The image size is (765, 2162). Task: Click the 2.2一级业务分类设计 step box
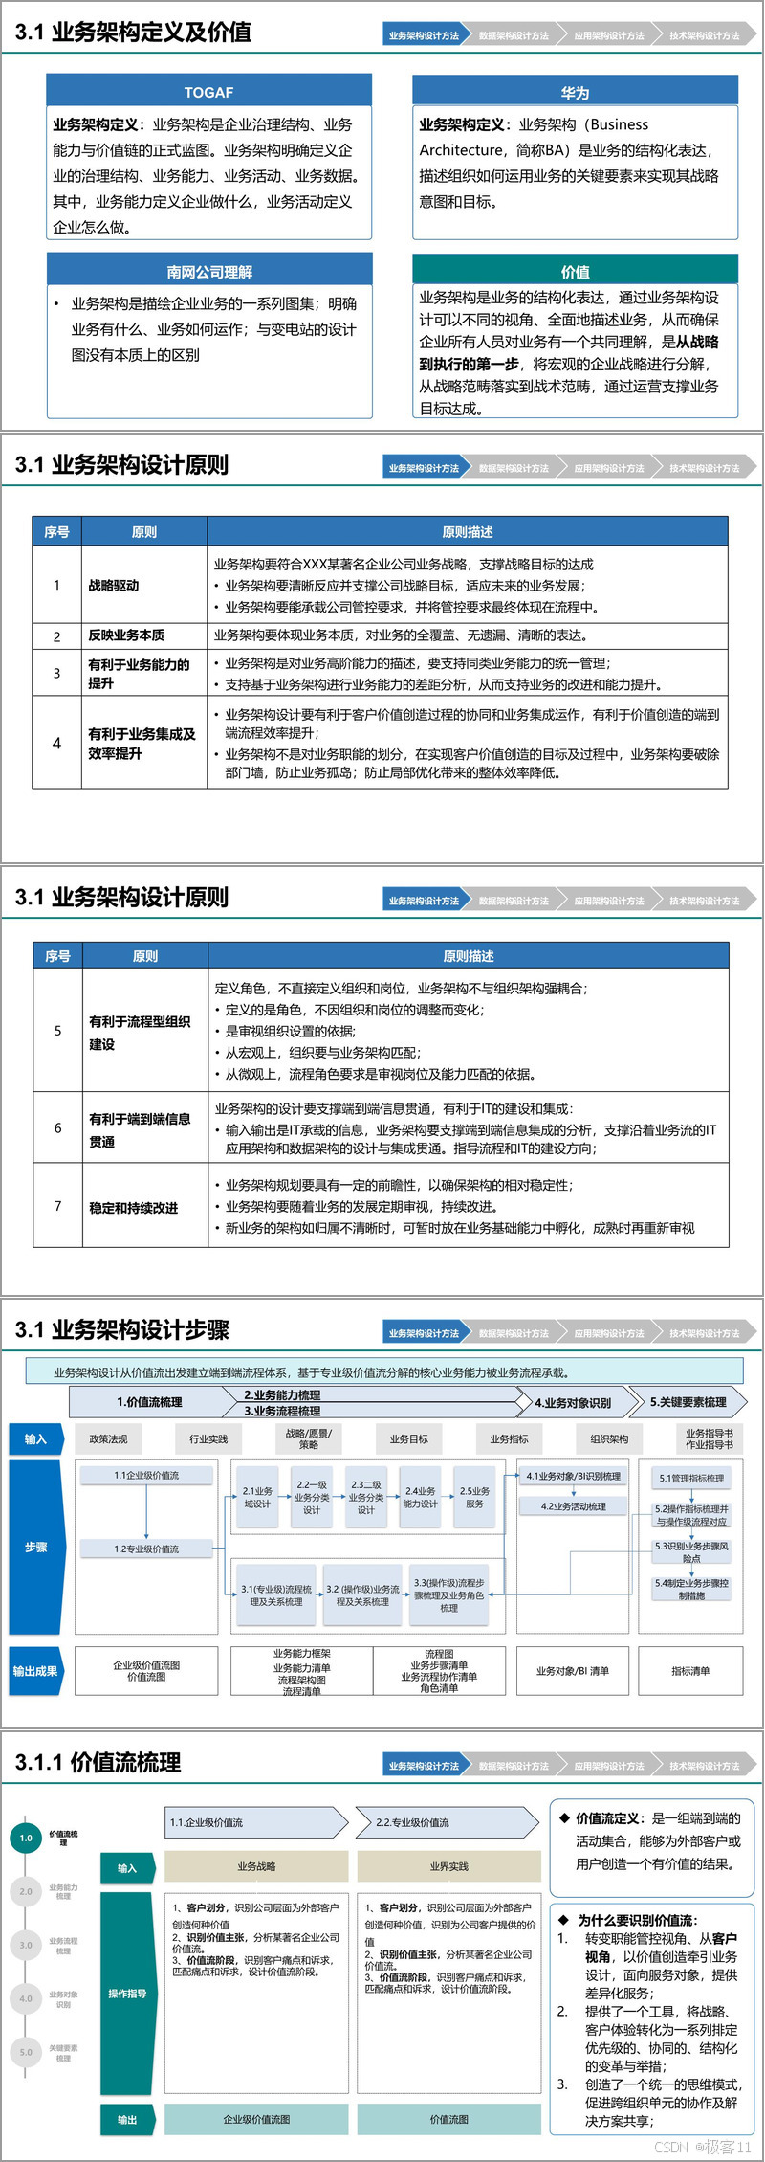(x=312, y=1497)
